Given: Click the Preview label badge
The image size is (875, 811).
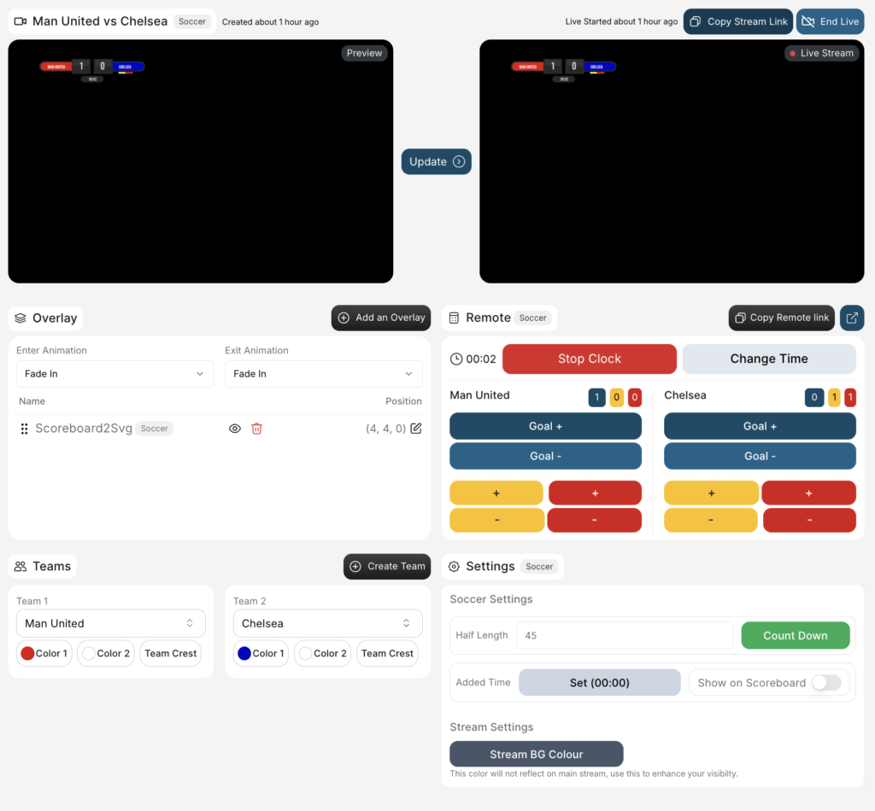Looking at the screenshot, I should click(x=364, y=53).
